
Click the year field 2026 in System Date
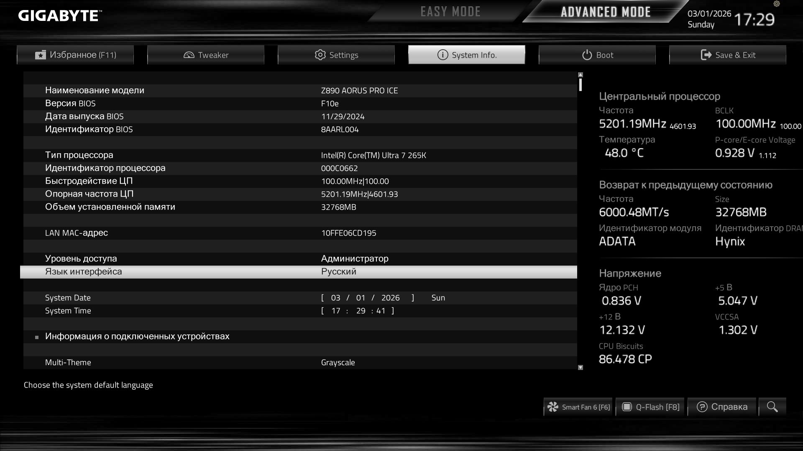[391, 298]
